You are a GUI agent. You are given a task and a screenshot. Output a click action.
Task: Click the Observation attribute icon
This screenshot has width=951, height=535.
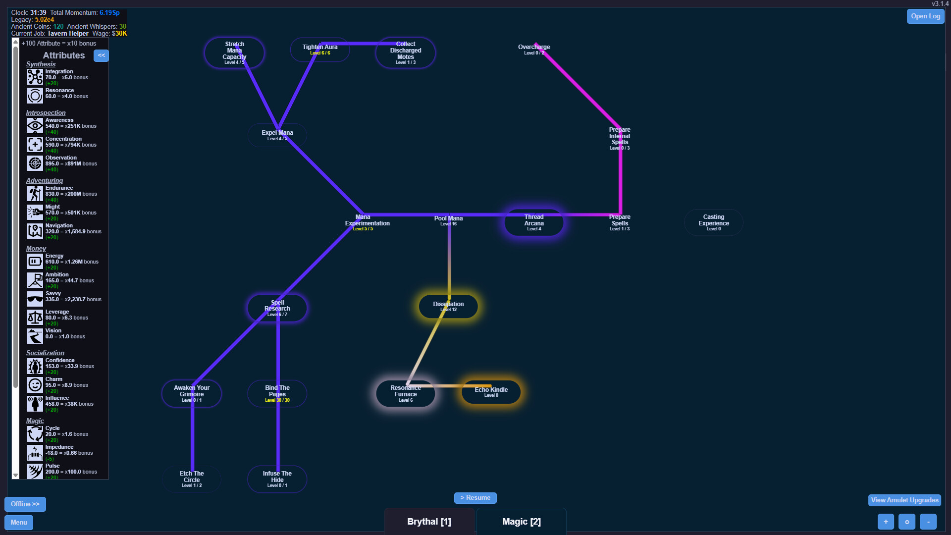coord(35,163)
